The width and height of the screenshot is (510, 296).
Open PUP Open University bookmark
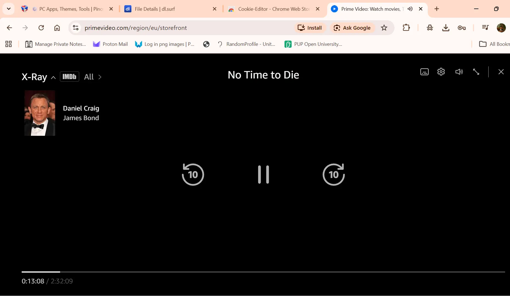pyautogui.click(x=313, y=44)
